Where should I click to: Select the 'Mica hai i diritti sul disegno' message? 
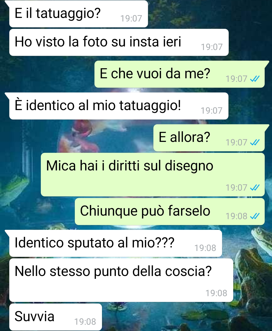[x=153, y=175]
